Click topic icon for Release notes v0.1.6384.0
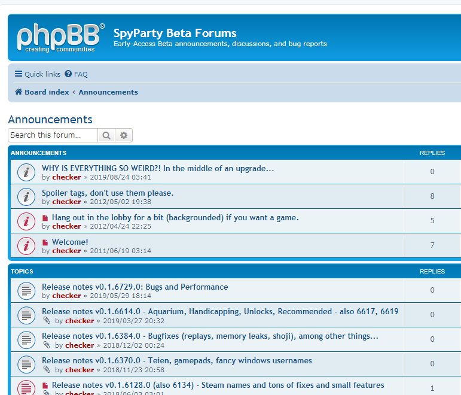 coord(26,340)
